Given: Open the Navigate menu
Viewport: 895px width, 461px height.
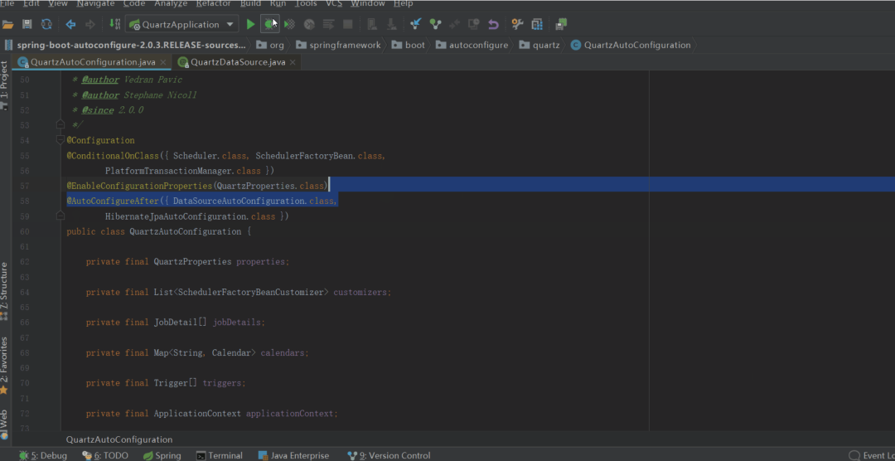Looking at the screenshot, I should tap(95, 3).
